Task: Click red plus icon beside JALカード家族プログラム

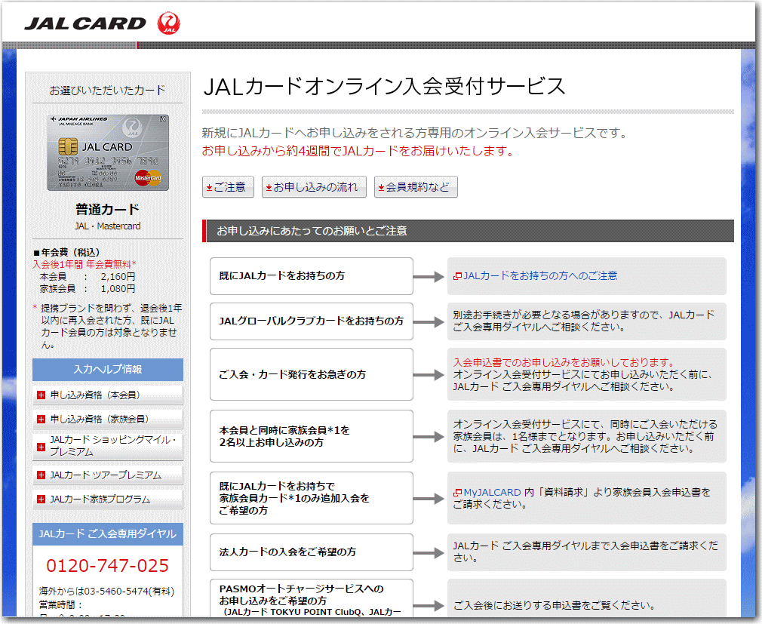Action: pos(41,499)
